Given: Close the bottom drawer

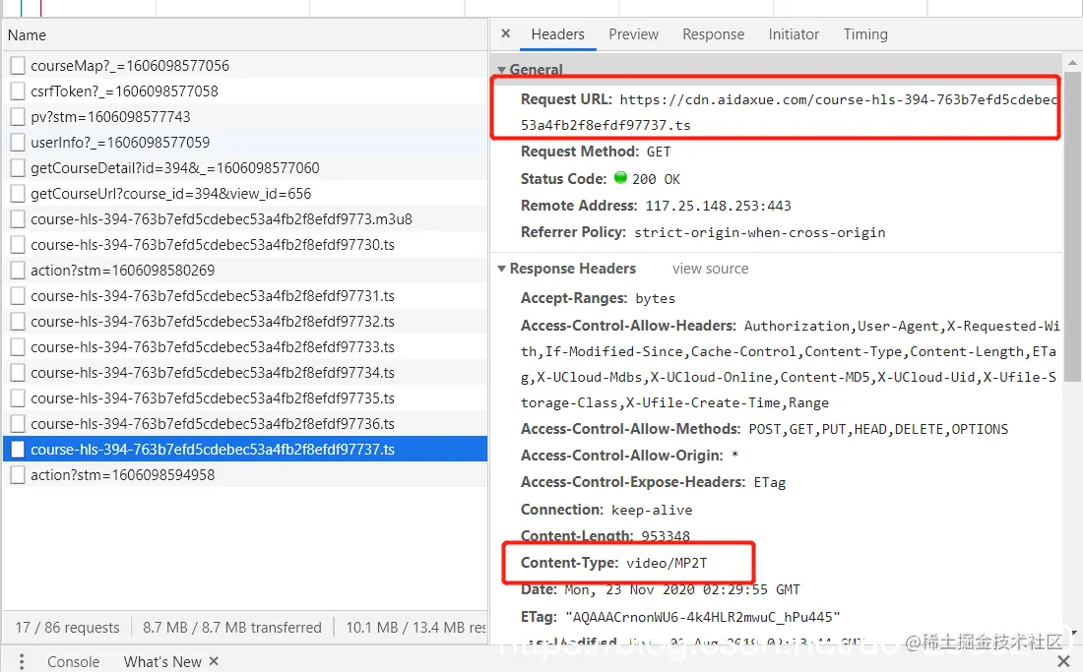Looking at the screenshot, I should pos(1063,661).
